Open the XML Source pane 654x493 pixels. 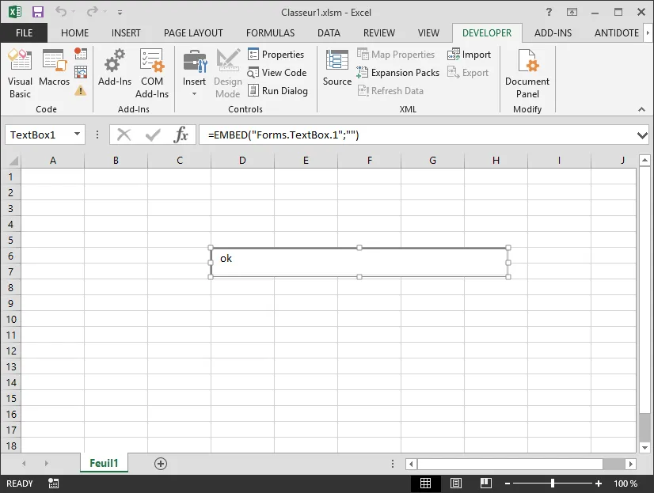[337, 67]
